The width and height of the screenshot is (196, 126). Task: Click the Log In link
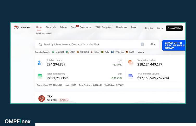tap(160, 28)
